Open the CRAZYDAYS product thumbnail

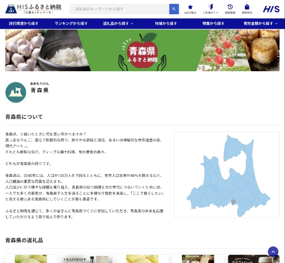[x=87, y=259]
